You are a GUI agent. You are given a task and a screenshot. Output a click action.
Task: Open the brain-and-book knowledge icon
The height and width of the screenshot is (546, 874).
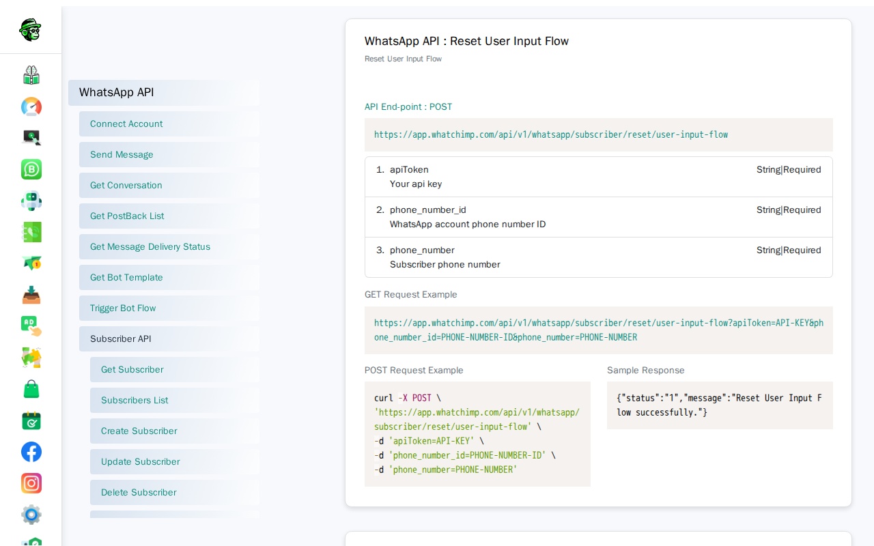[x=31, y=75]
